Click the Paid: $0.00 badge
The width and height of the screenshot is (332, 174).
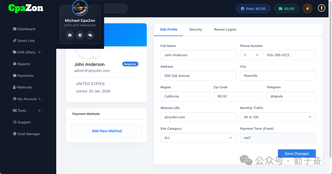pyautogui.click(x=253, y=9)
